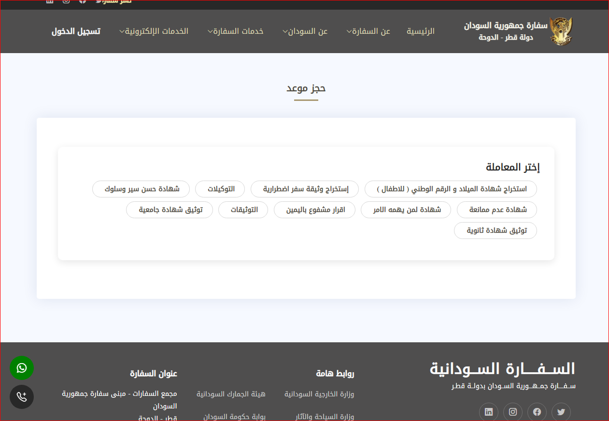Viewport: 609px width, 421px height.
Task: Expand the عن السودان dropdown menu
Action: [x=305, y=31]
